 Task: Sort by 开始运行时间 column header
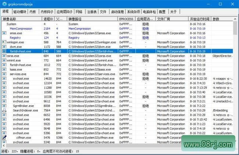point(200,19)
